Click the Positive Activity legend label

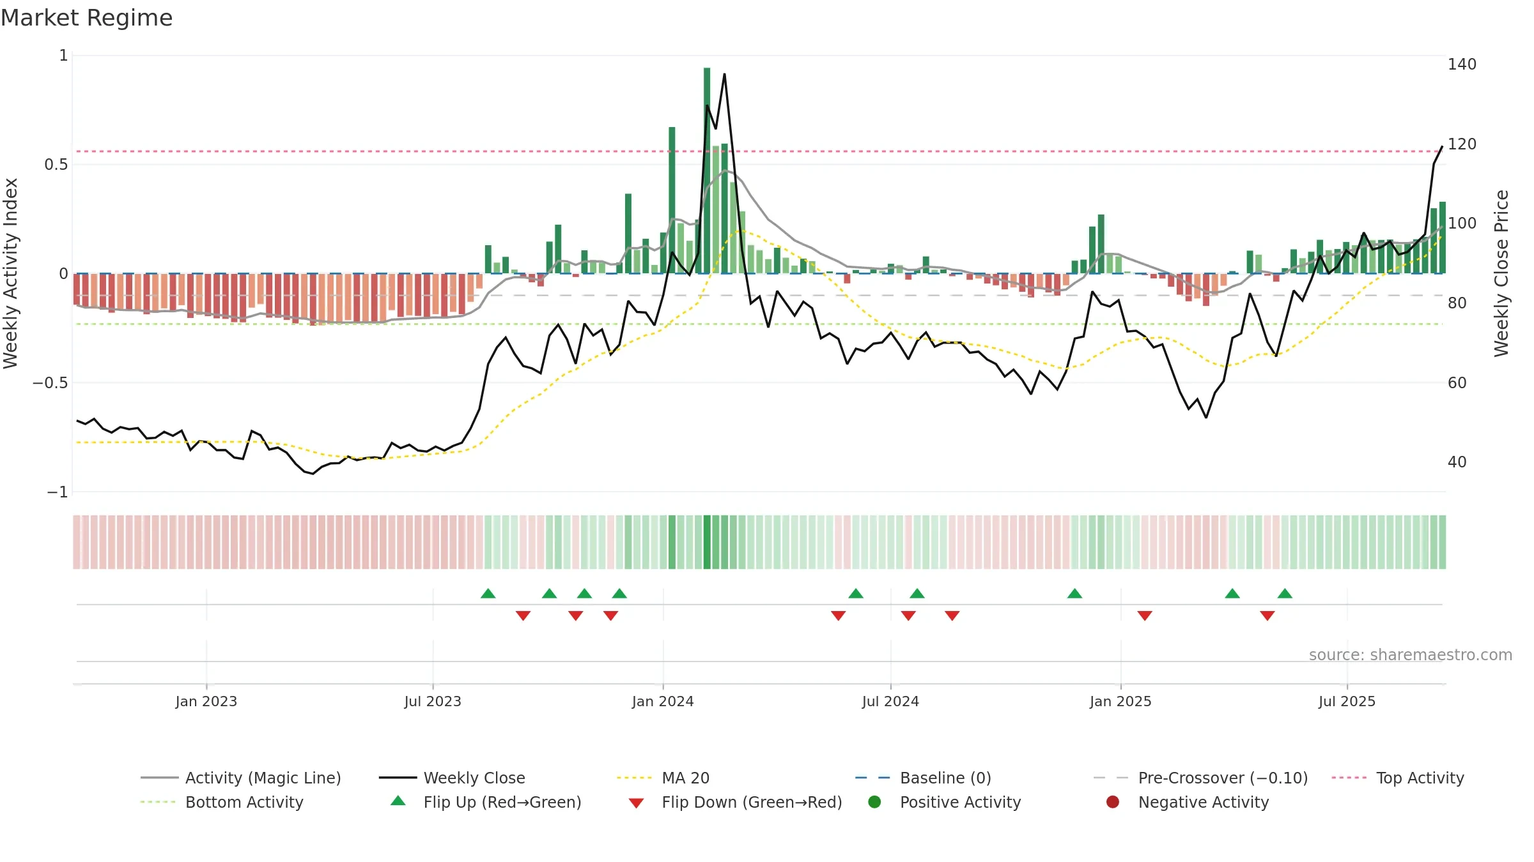pos(960,802)
